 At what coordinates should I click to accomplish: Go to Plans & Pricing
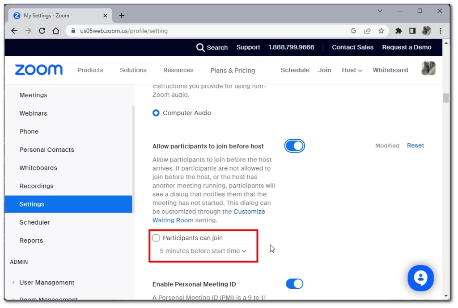coord(233,71)
